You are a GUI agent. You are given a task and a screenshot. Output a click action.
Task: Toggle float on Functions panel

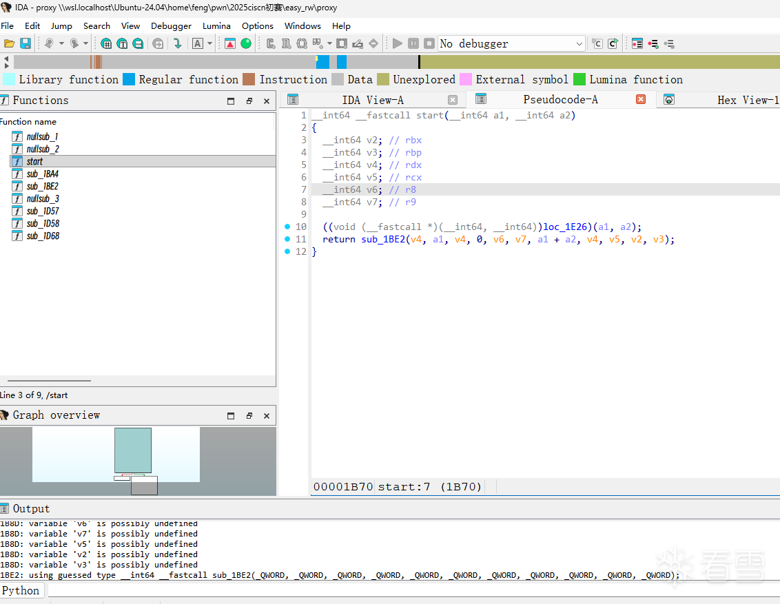coord(249,101)
